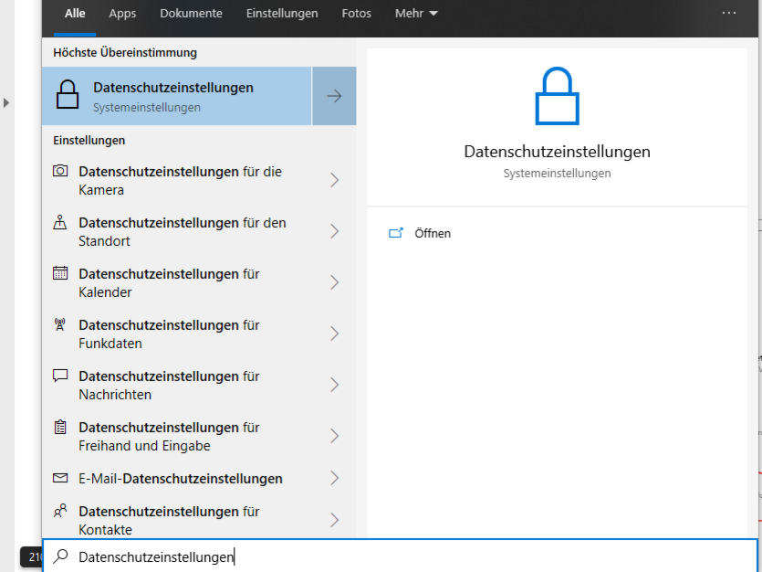This screenshot has width=762, height=572.
Task: Click the radio tower icon for Funkdaten
Action: click(x=60, y=324)
